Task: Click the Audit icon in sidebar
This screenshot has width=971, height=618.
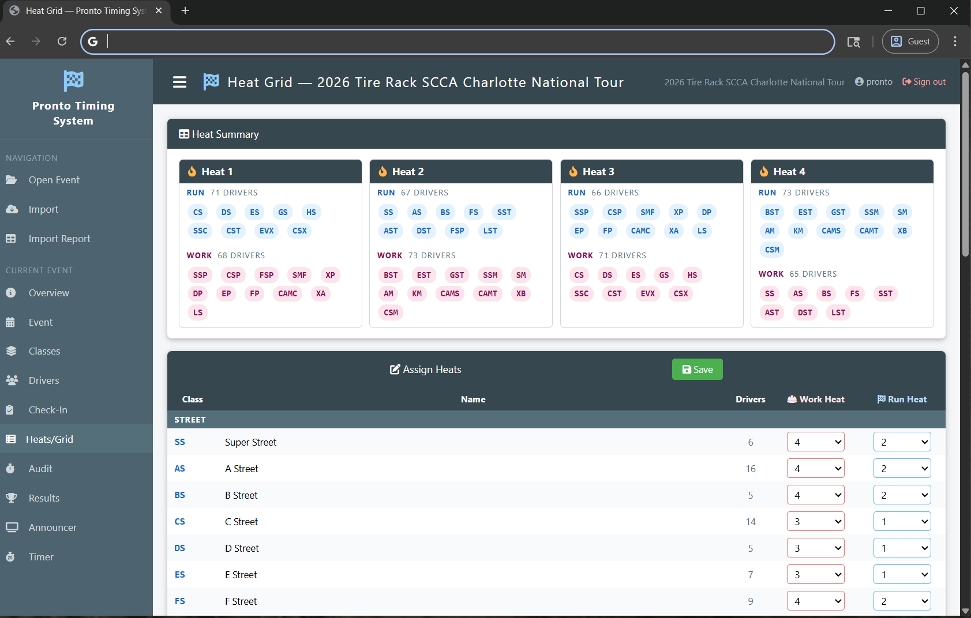Action: pyautogui.click(x=10, y=469)
